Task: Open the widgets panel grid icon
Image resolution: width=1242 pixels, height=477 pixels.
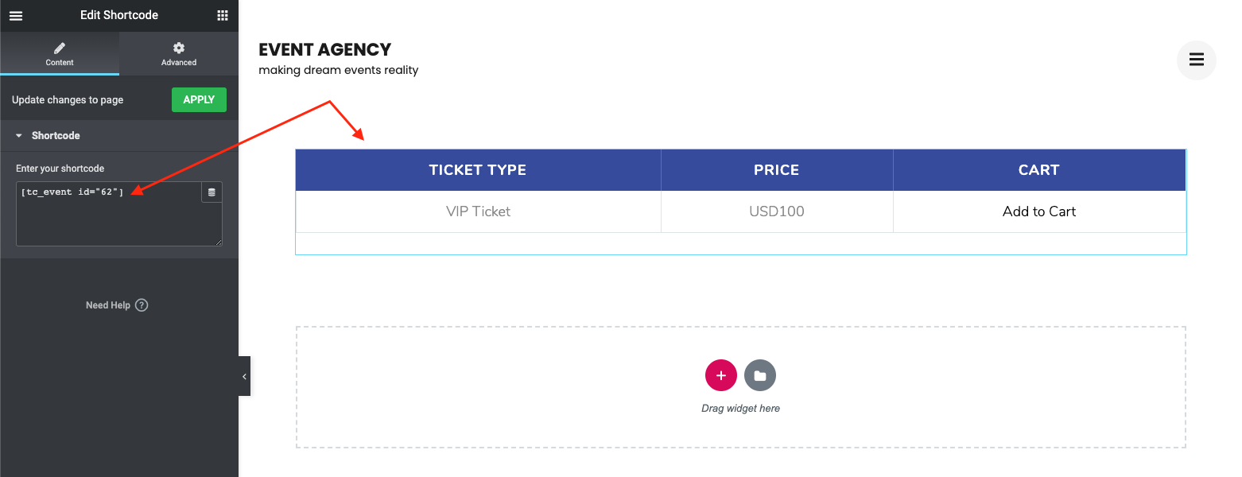Action: (x=223, y=15)
